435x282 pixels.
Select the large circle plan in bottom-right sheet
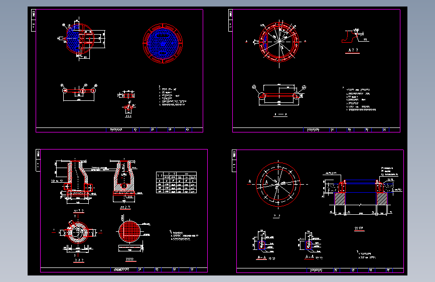(278, 184)
